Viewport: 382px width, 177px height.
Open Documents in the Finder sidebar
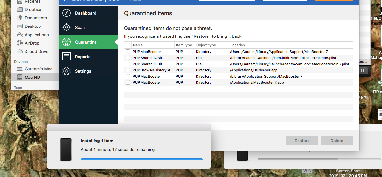pos(36,18)
